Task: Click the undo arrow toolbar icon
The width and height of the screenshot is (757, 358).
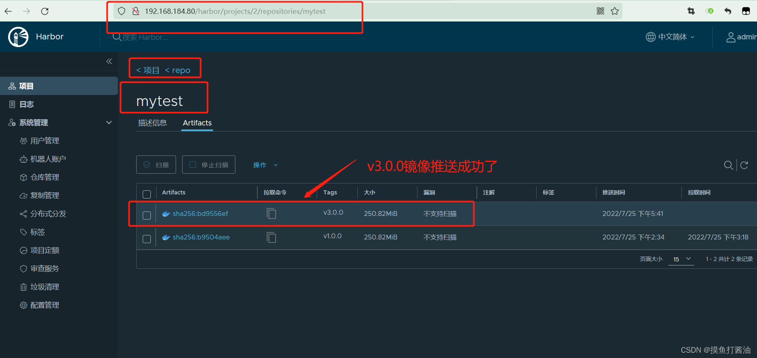Action: tap(728, 11)
